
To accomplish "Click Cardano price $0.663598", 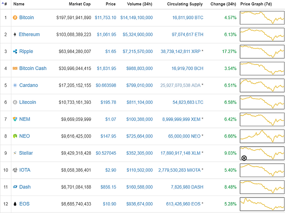I will tap(106, 85).
